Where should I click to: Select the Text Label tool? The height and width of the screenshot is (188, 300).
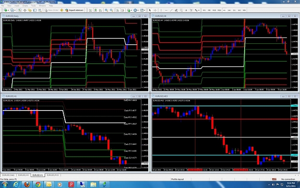[191, 10]
